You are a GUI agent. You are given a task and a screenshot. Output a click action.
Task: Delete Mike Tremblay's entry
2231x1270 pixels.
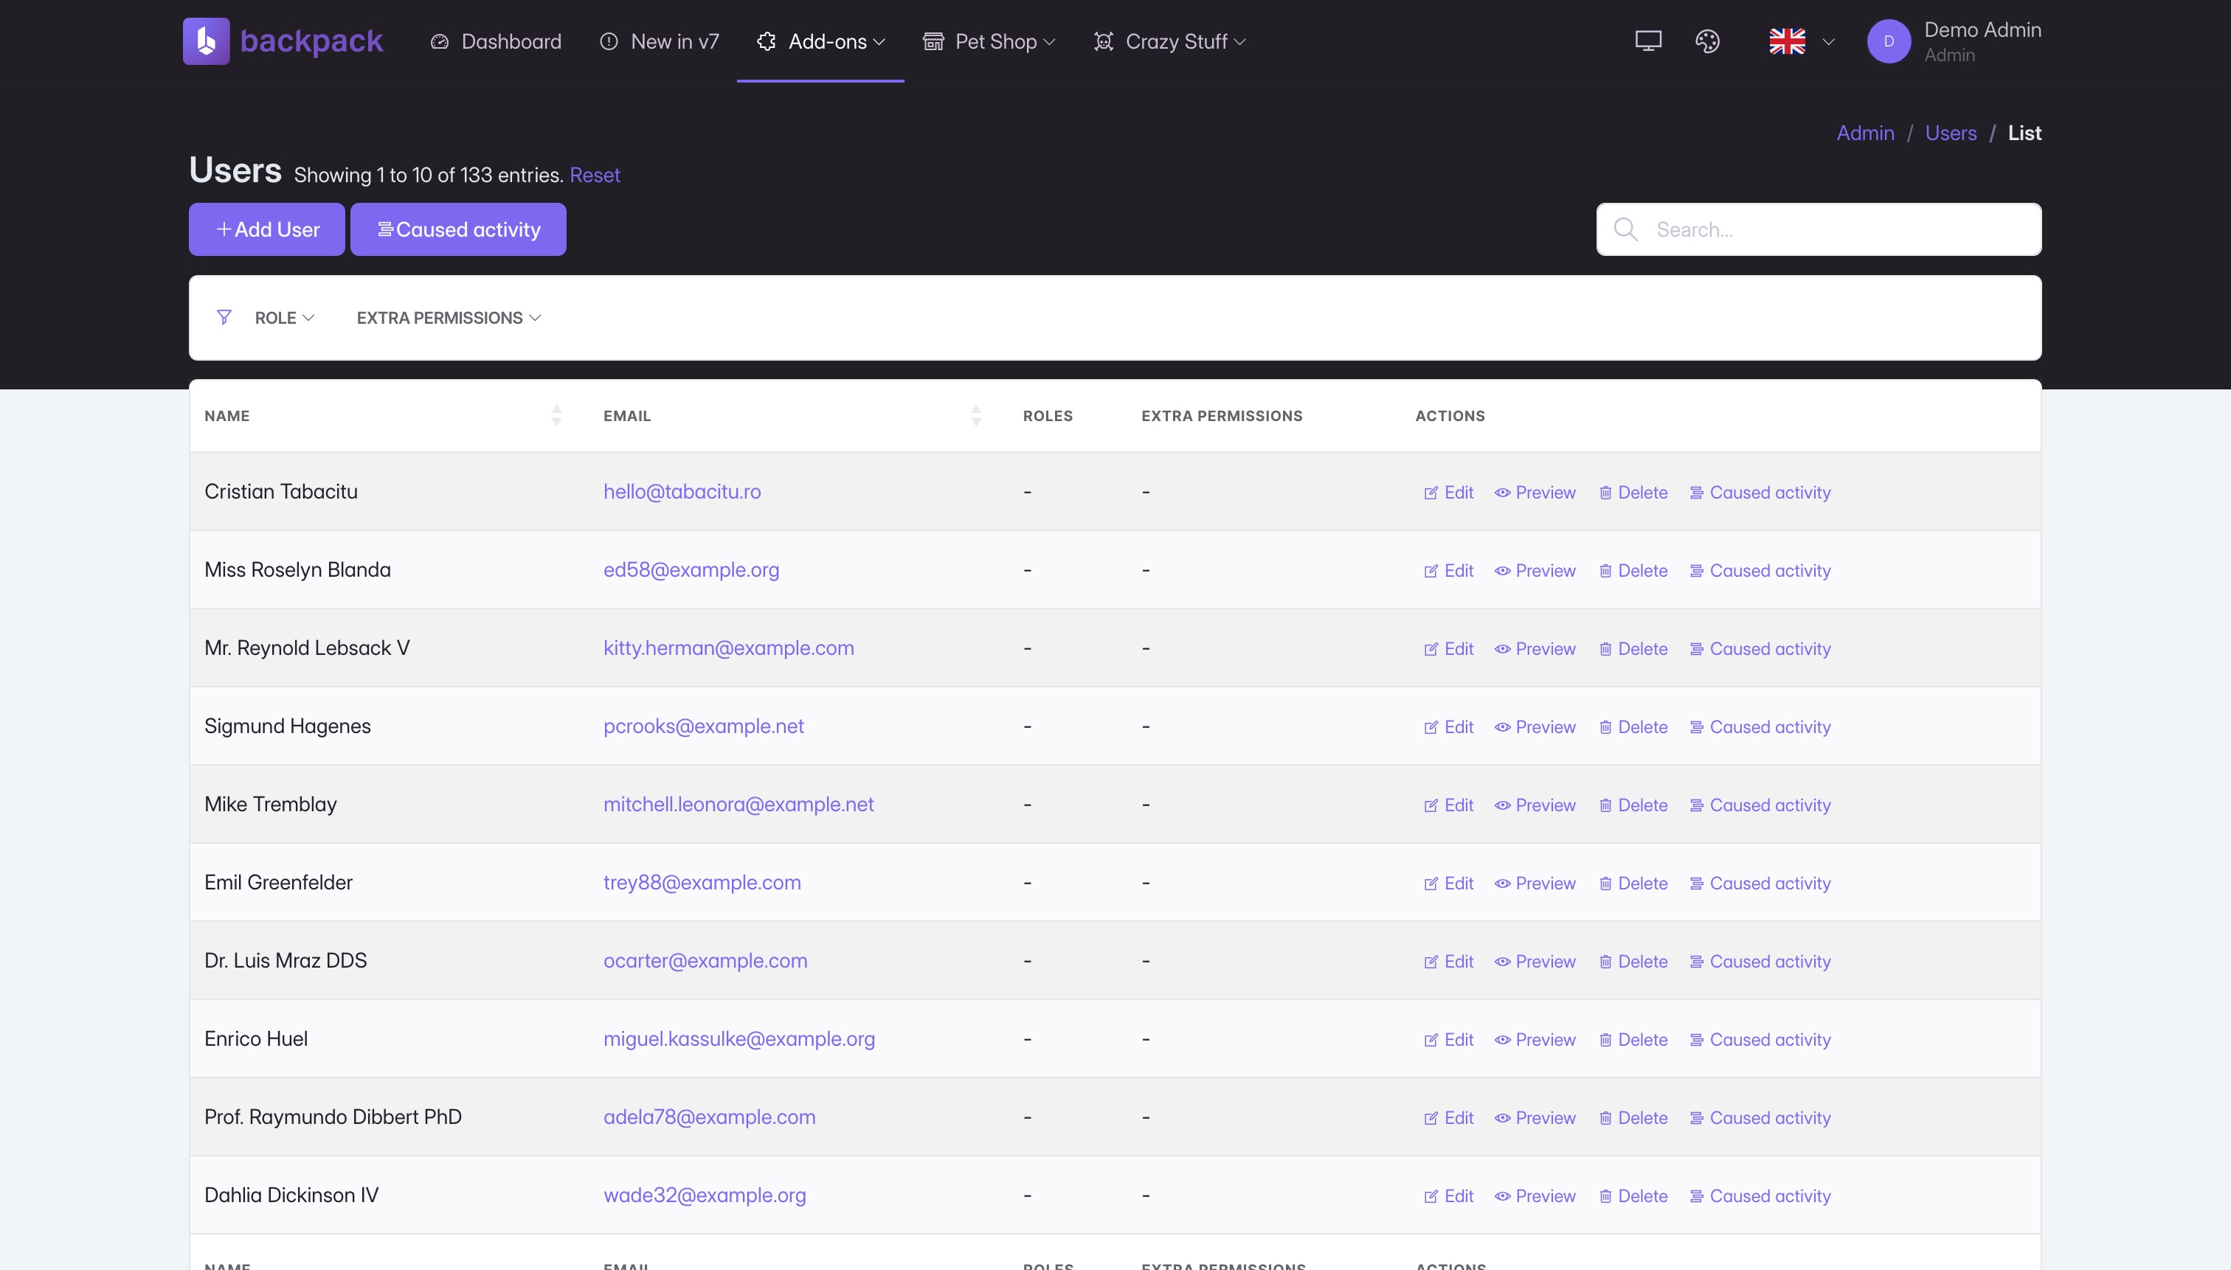(1633, 805)
